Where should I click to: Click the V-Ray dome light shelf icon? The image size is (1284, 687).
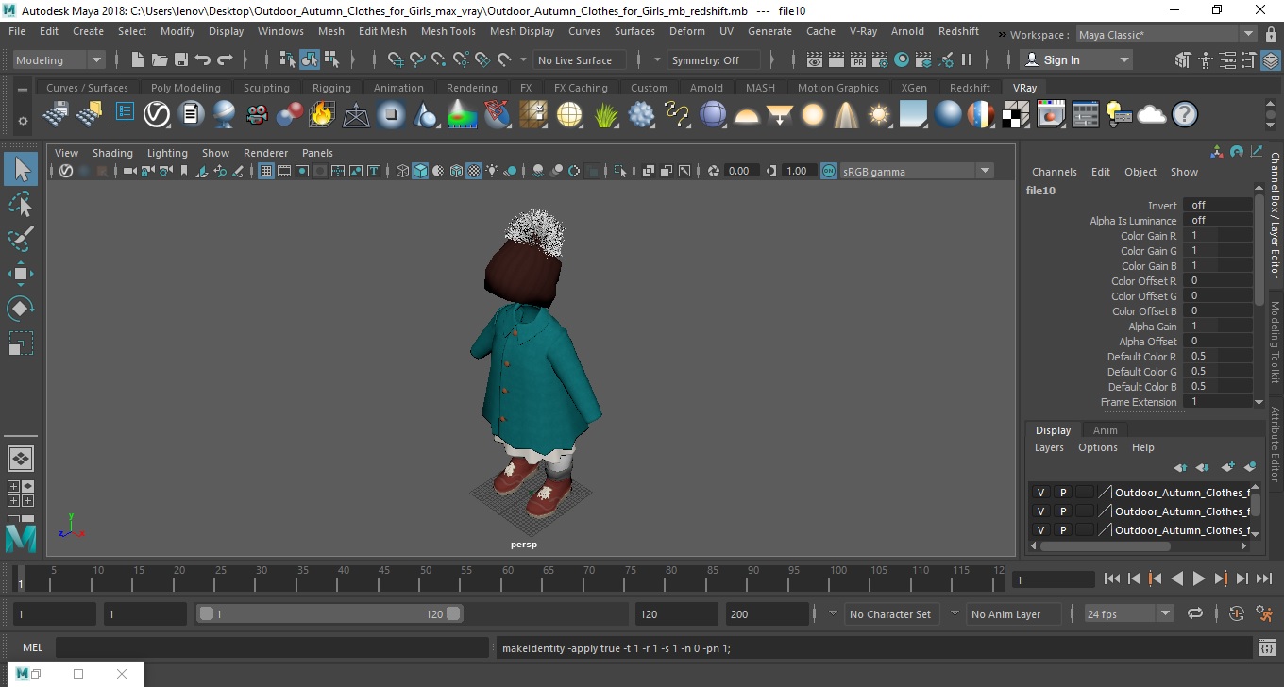(x=746, y=115)
